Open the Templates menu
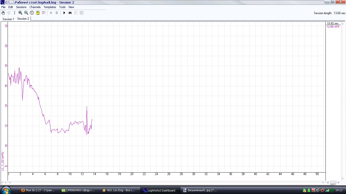The image size is (346, 194). [x=50, y=7]
